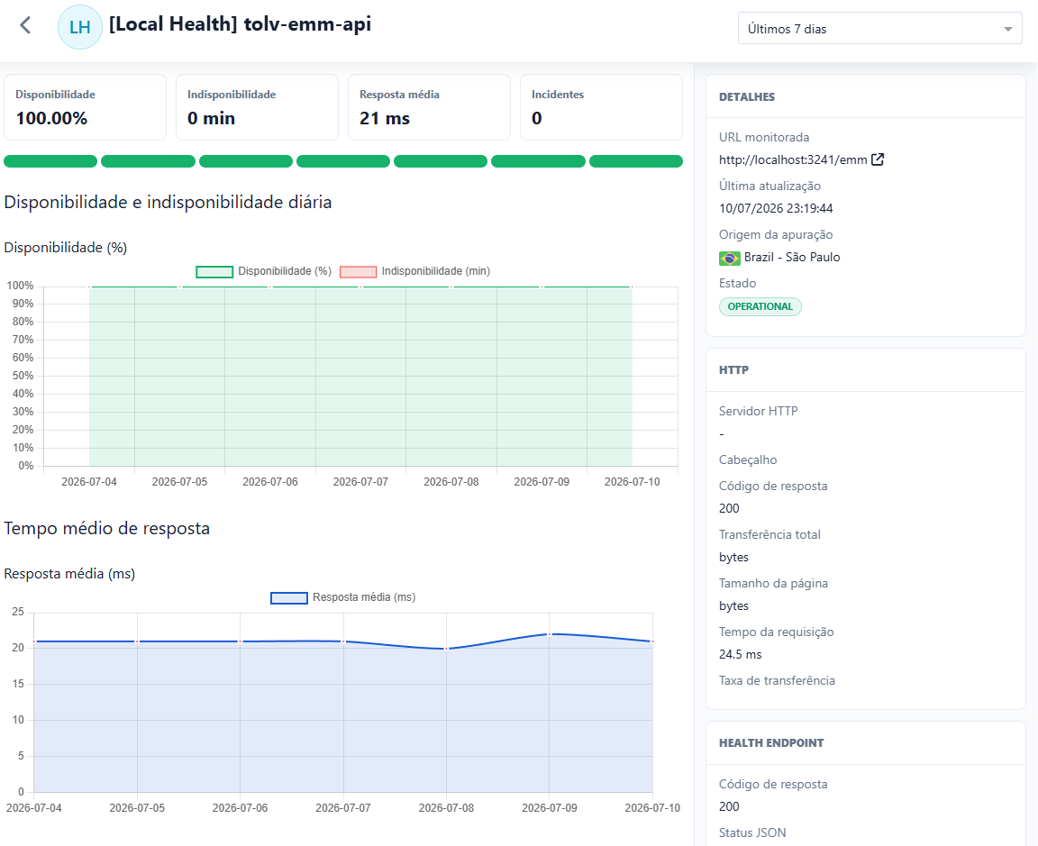Screen dimensions: 1038x846
Task: Click the HTTP panel header
Action: coord(866,370)
